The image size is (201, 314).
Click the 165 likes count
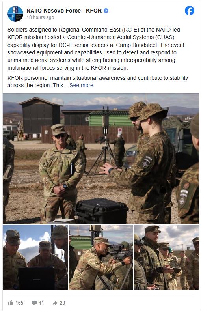click(19, 303)
